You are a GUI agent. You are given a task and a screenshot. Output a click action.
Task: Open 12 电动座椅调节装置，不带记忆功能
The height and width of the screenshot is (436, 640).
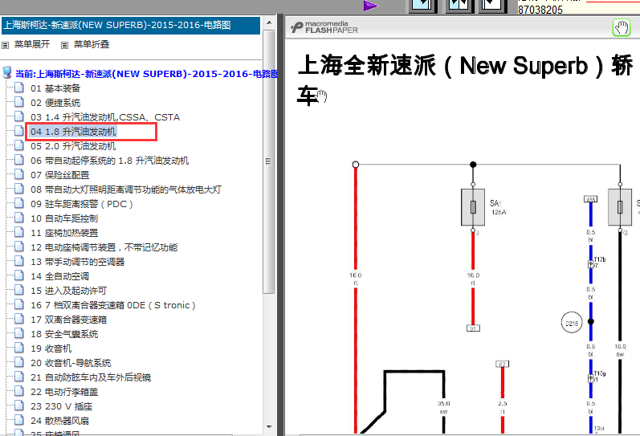pyautogui.click(x=104, y=247)
